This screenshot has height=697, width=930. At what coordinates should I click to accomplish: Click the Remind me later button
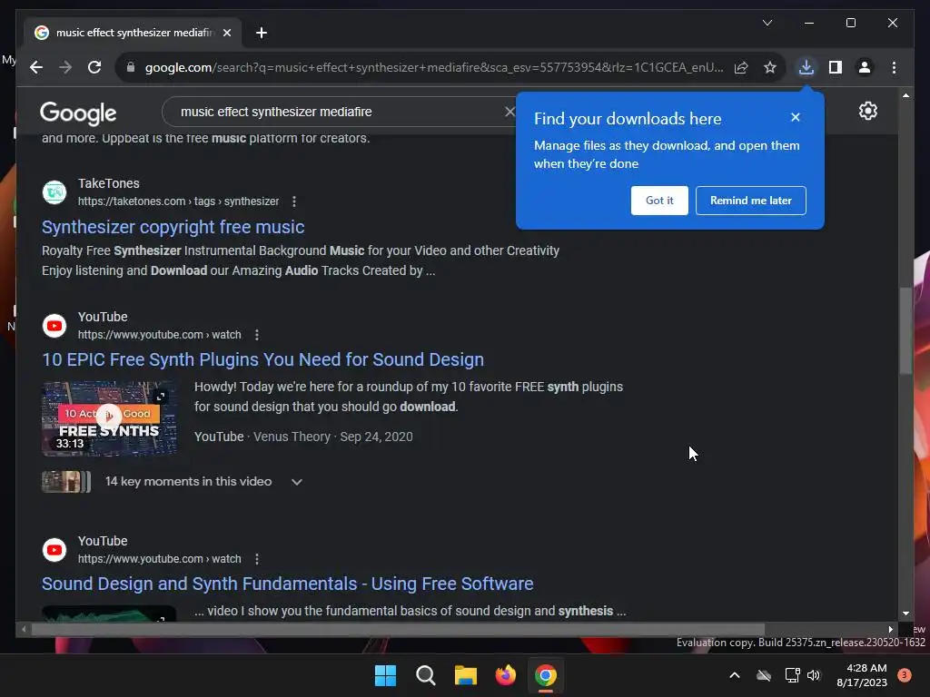[x=750, y=201]
